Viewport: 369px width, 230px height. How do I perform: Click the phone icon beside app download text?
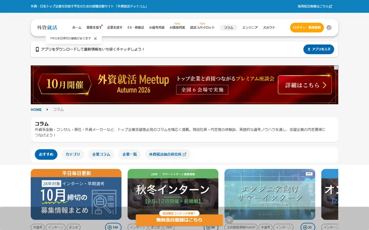point(37,49)
